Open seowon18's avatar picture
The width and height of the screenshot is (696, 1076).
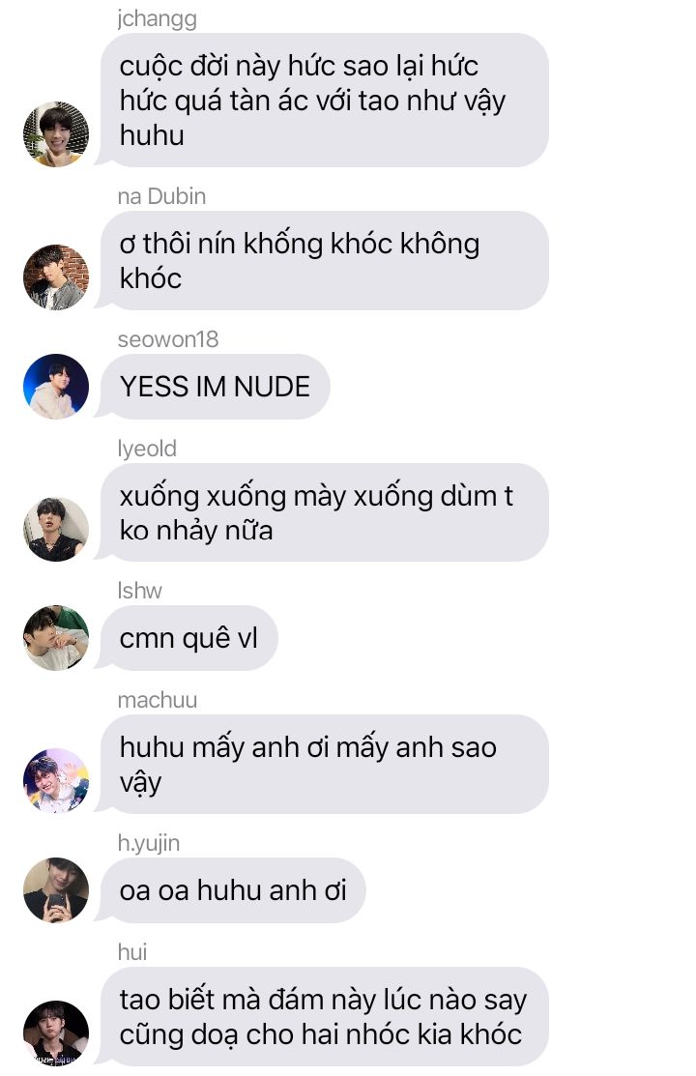coord(56,387)
